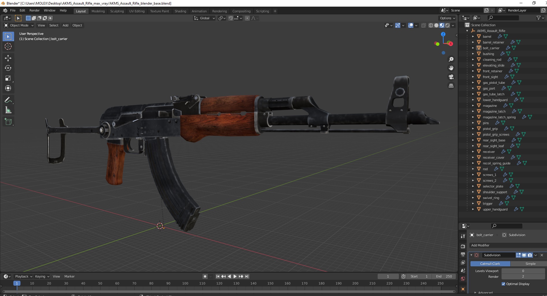The image size is (547, 296).
Task: Open the Scene properties tab icon
Action: [x=463, y=271]
